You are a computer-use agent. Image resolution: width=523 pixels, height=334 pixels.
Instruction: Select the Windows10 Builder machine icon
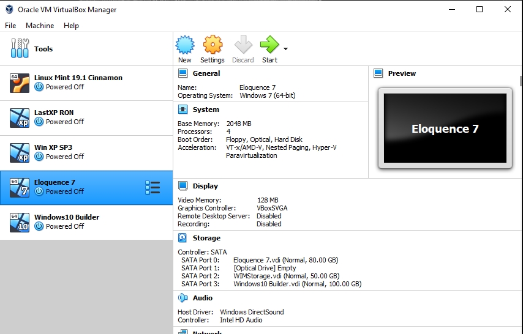click(20, 222)
